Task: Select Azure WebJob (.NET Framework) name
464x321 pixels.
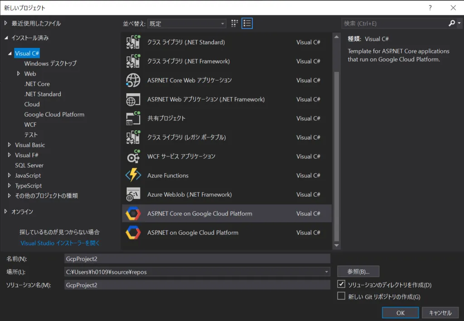Action: tap(190, 194)
